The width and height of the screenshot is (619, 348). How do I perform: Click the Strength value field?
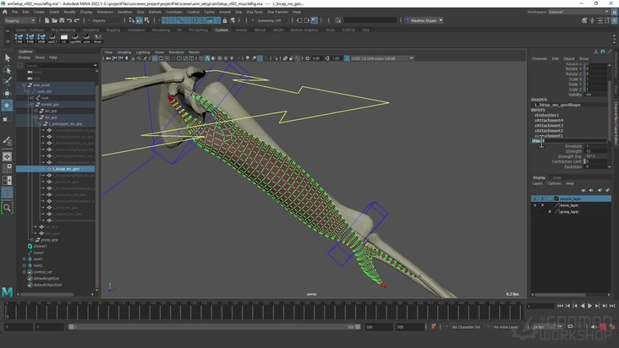coord(595,151)
